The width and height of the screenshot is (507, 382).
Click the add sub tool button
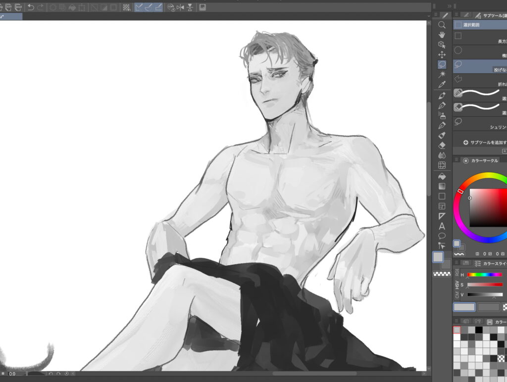click(465, 143)
